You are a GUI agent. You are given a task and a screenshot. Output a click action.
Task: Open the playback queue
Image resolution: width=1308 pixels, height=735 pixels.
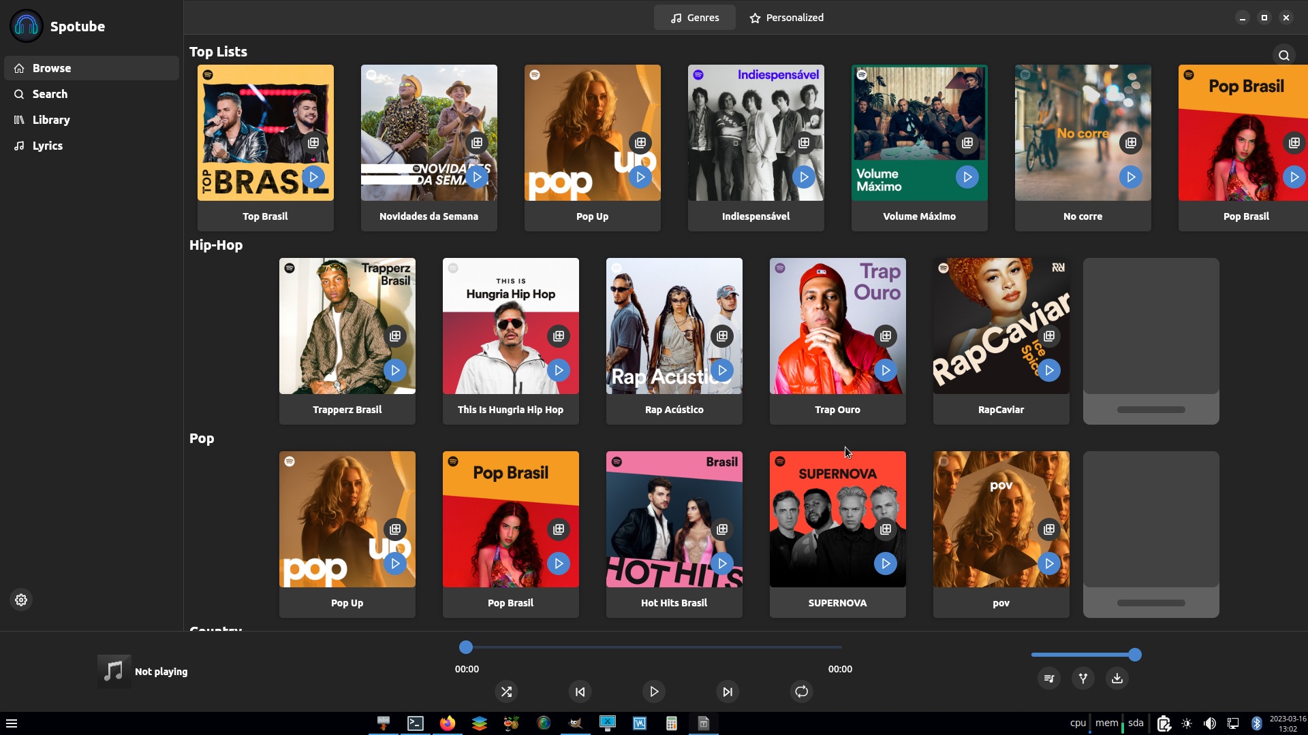(1049, 678)
